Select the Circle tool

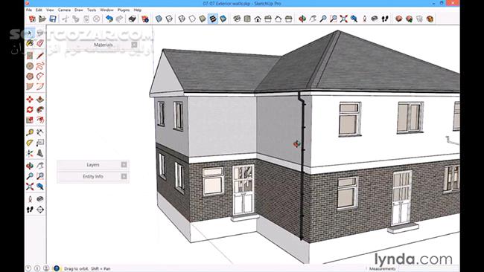(30, 66)
